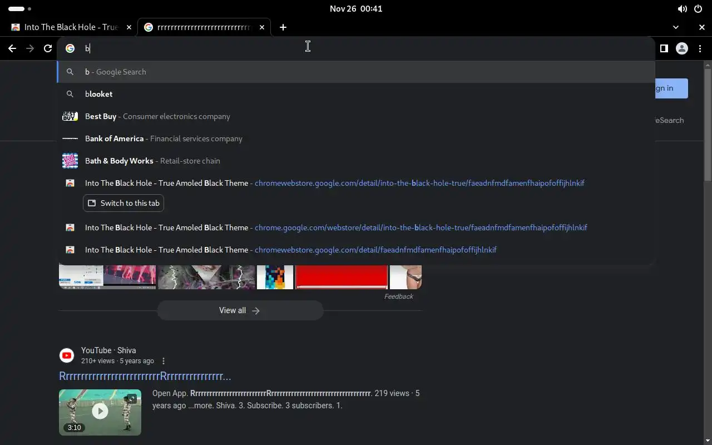Reload the current page
The width and height of the screenshot is (712, 445).
click(x=48, y=48)
